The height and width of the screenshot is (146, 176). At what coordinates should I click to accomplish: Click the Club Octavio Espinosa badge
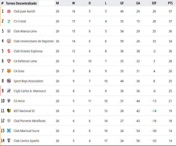pyautogui.click(x=9, y=51)
